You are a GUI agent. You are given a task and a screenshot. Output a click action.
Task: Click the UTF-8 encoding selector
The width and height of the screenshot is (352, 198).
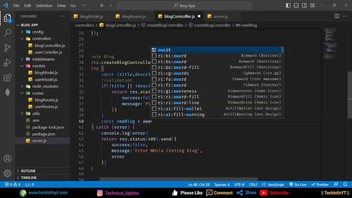[239, 185]
